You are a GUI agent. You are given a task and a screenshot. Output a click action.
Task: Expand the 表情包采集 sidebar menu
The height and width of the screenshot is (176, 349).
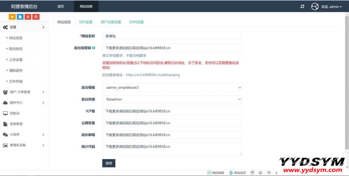pos(24,145)
